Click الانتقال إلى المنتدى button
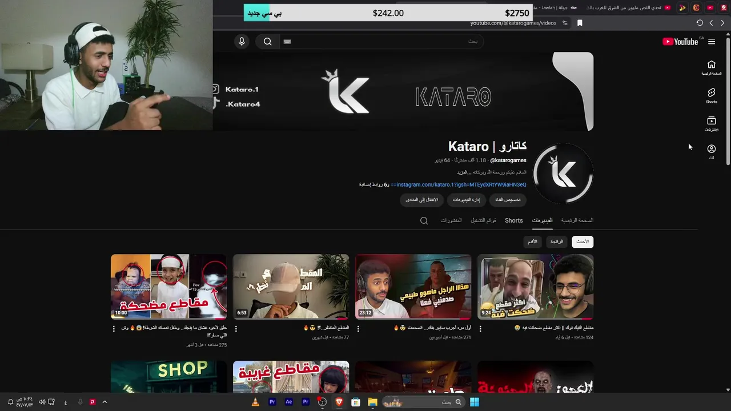This screenshot has width=731, height=411. tap(421, 200)
